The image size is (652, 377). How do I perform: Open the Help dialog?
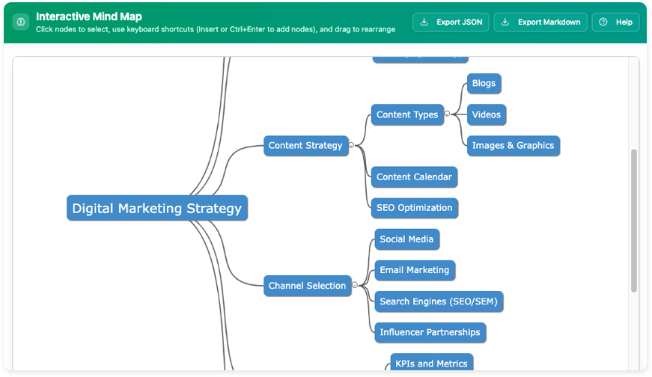pyautogui.click(x=615, y=22)
